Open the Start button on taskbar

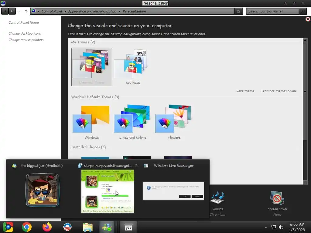pyautogui.click(x=8, y=227)
